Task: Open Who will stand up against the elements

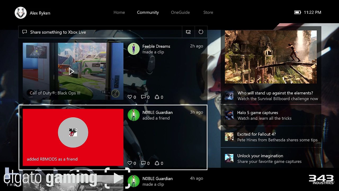Action: [x=271, y=96]
